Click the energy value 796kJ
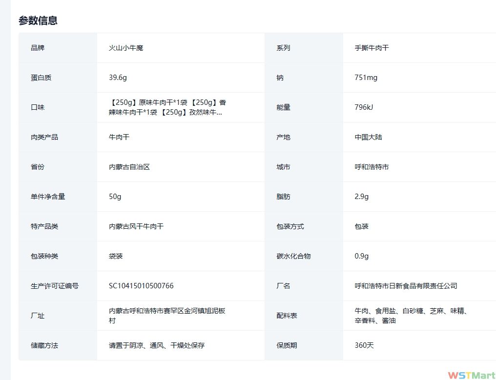This screenshot has height=380, width=496. point(364,107)
